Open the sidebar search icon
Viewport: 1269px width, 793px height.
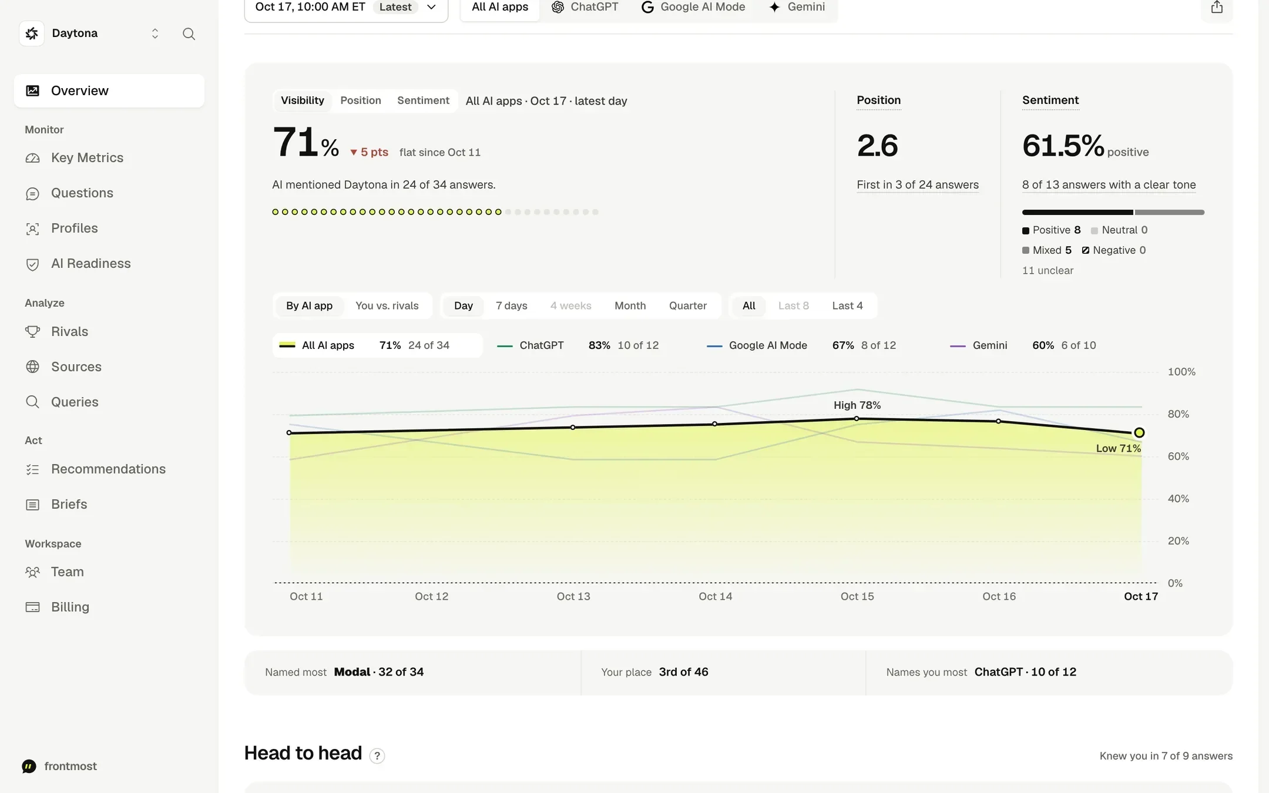[x=189, y=34]
